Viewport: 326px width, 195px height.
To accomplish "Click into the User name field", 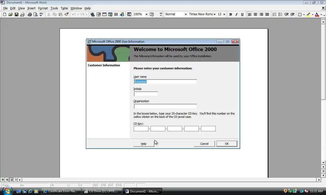I will [x=165, y=82].
